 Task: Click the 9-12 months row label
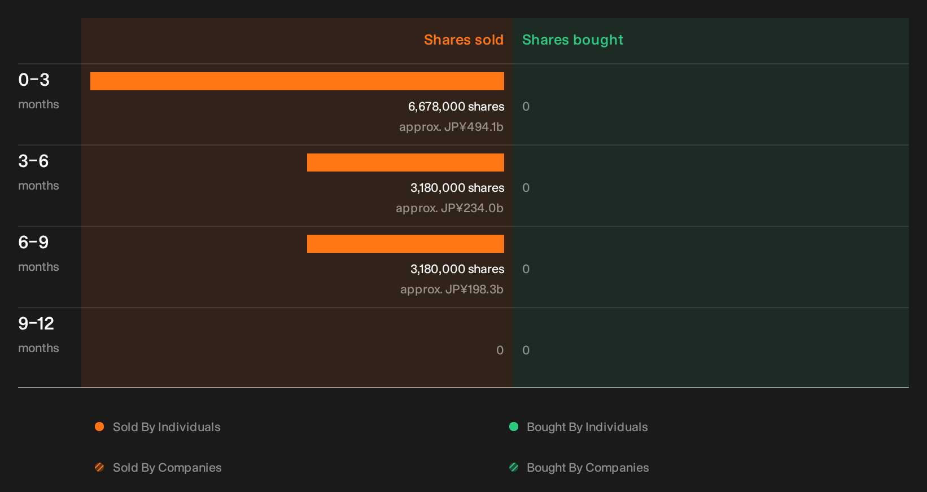[x=38, y=335]
